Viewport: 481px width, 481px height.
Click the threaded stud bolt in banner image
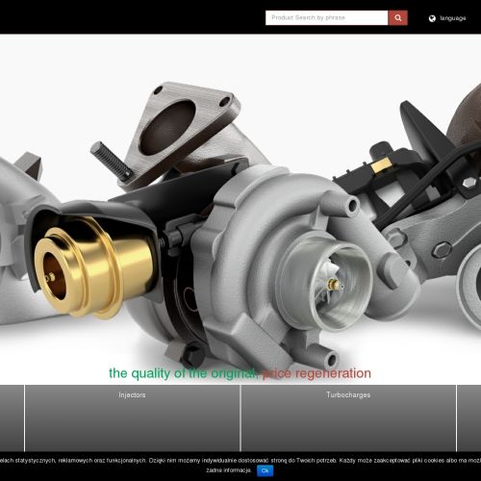tap(112, 161)
